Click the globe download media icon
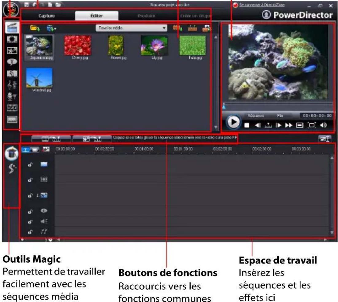The width and height of the screenshot is (338, 302). pos(50,28)
